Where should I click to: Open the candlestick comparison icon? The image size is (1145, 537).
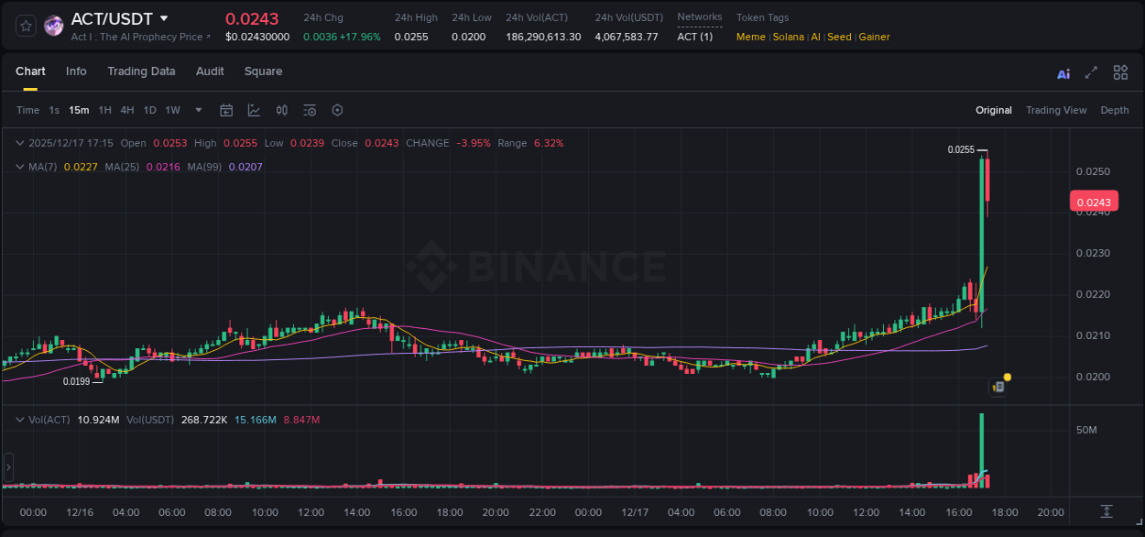tap(282, 110)
